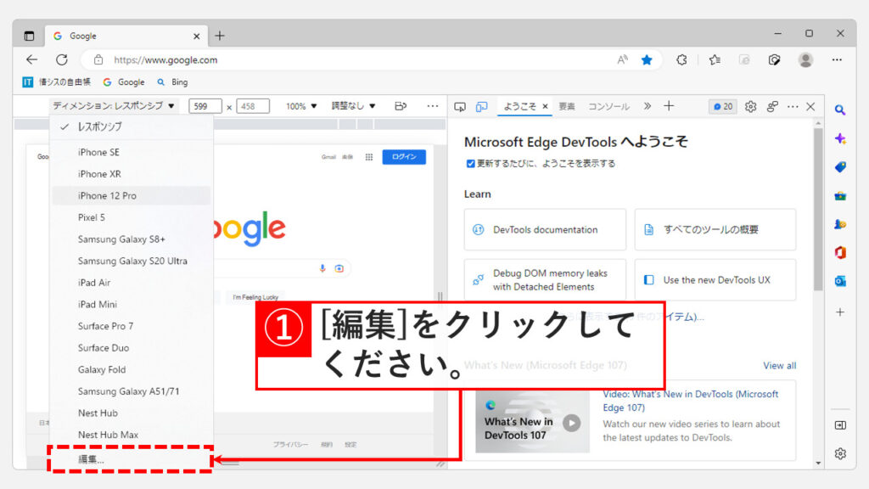Click the blue favorites star icon
Image resolution: width=869 pixels, height=489 pixels.
click(x=647, y=60)
